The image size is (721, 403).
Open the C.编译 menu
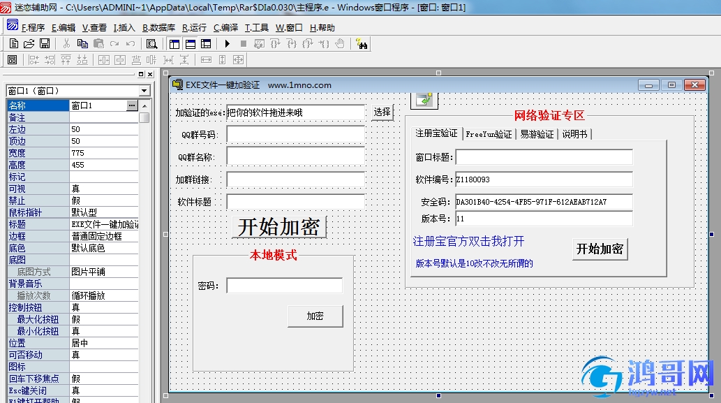(x=225, y=28)
